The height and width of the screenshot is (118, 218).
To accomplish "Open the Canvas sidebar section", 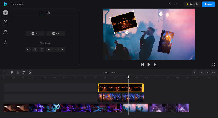I will (5, 32).
